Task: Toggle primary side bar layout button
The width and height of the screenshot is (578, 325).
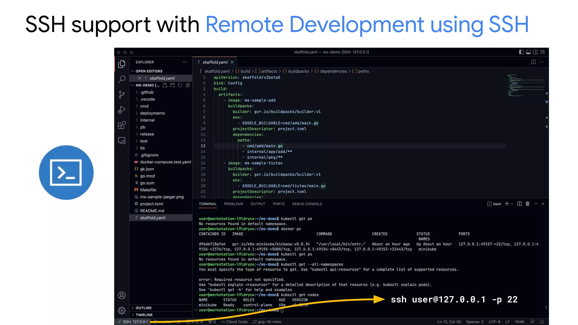Action: pos(521,52)
